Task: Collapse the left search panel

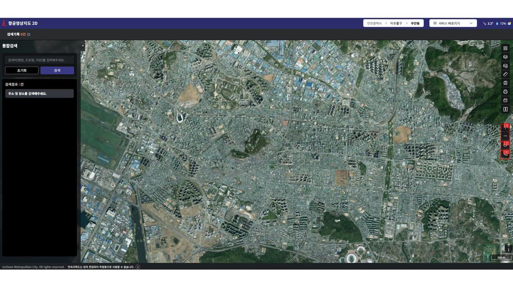Action: point(83,46)
